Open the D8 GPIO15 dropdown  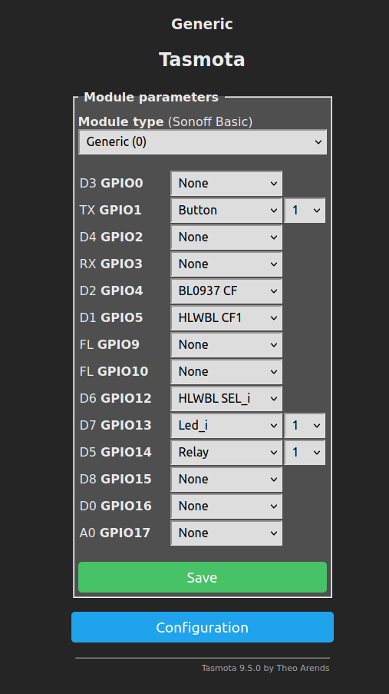coord(226,480)
